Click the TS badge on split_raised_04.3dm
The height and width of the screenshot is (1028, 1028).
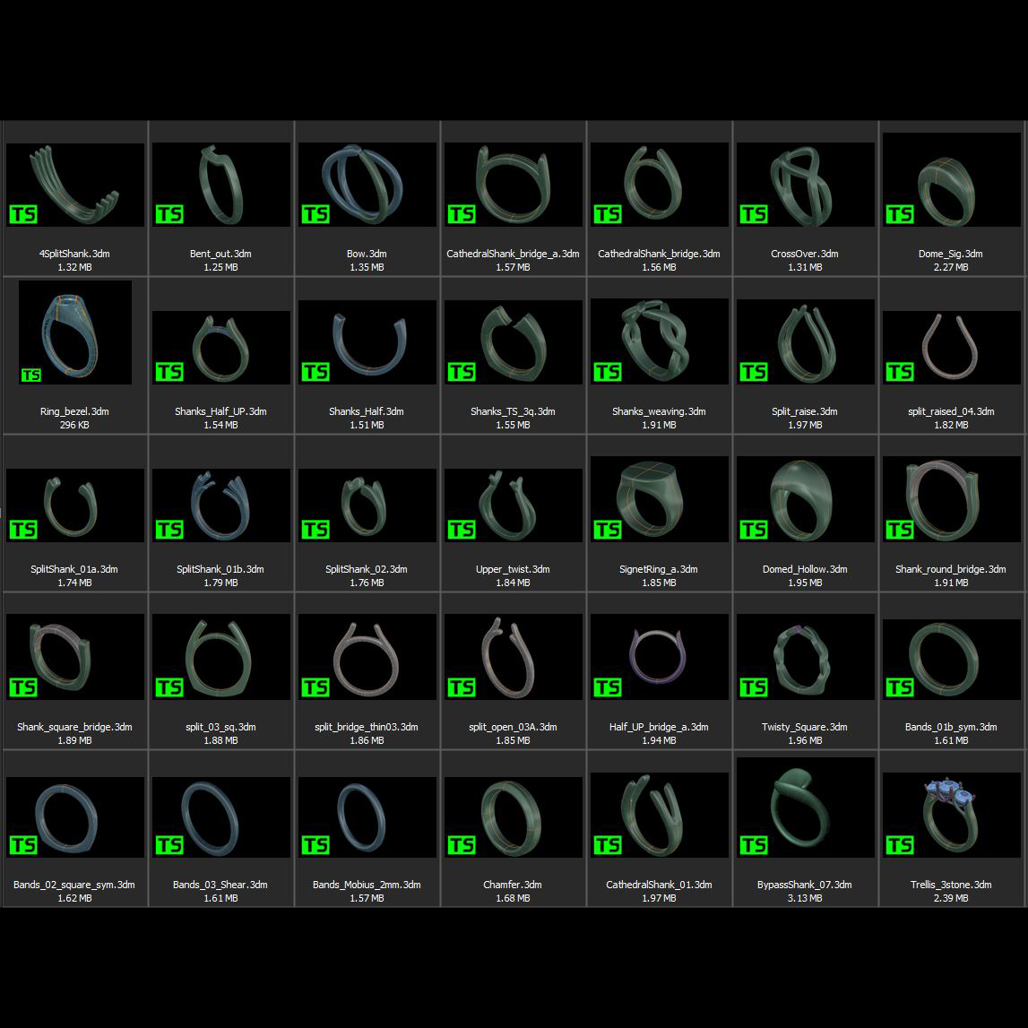pos(900,372)
